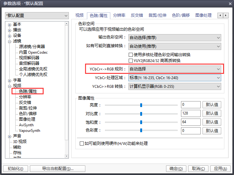Select VapourSynth in the tree
Viewport: 234px width, 175px height.
pyautogui.click(x=30, y=131)
